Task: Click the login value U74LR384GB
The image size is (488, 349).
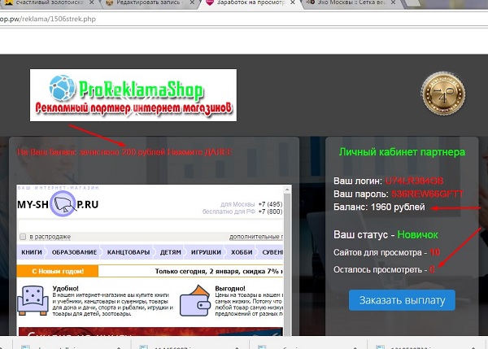Action: click(x=414, y=181)
